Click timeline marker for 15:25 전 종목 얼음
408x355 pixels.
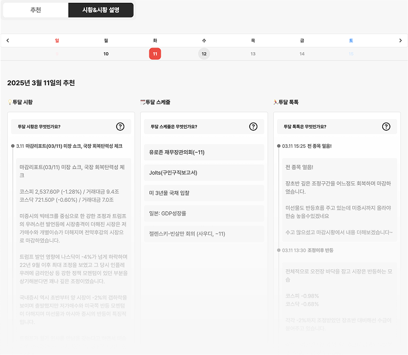click(278, 146)
